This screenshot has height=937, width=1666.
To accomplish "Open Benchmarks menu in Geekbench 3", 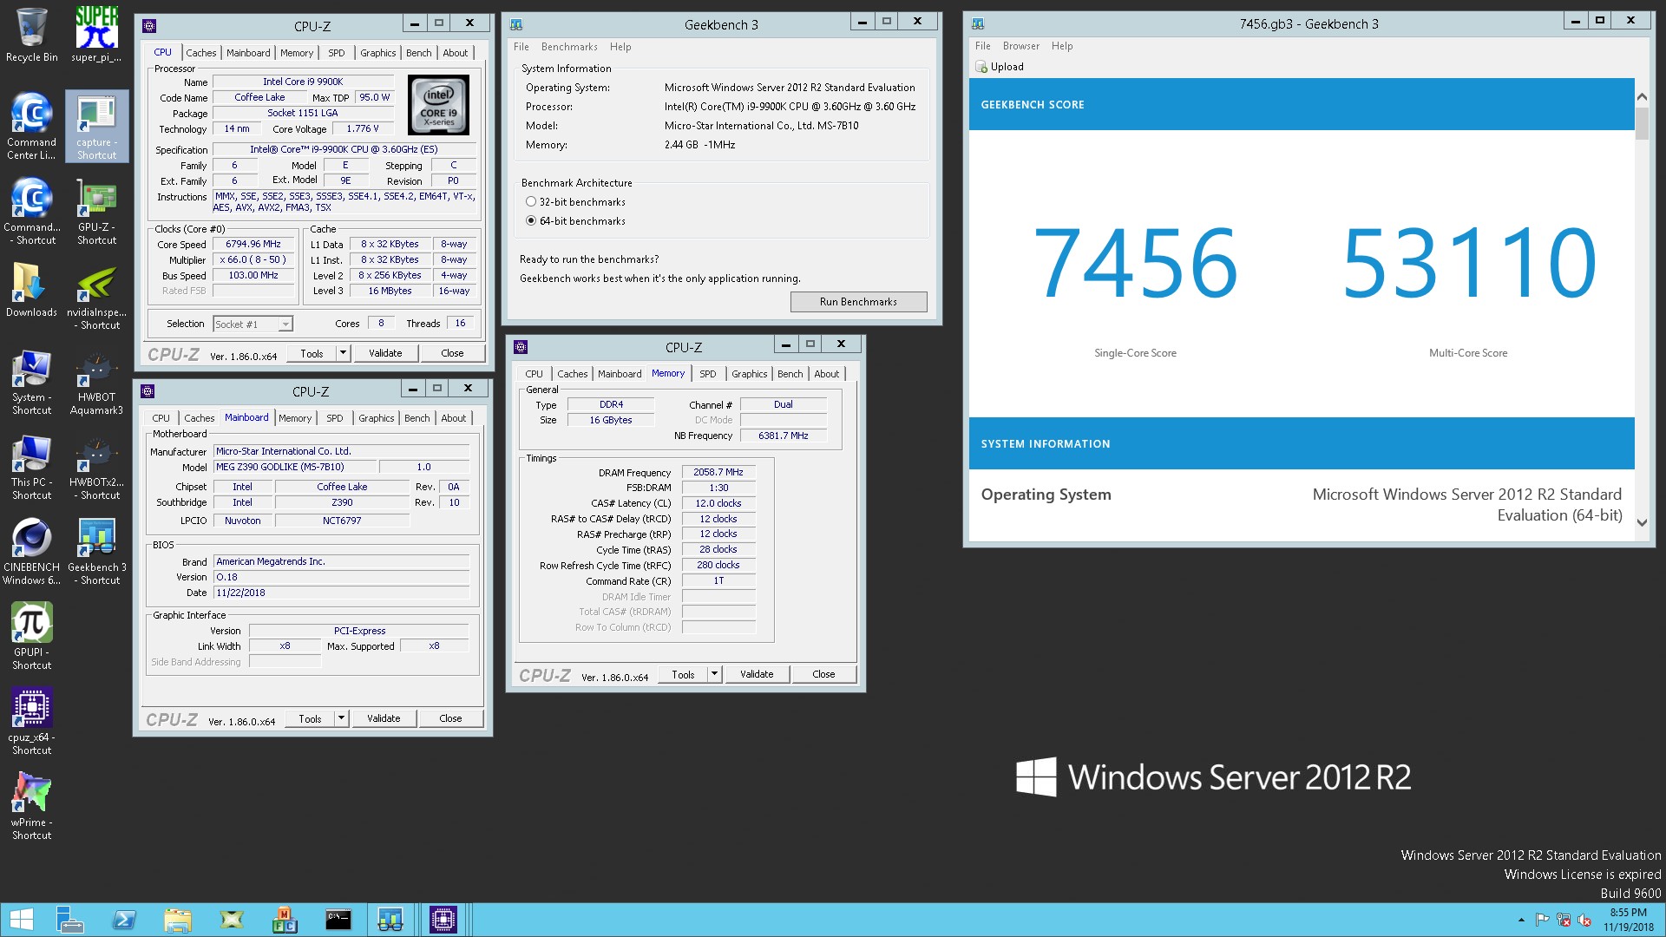I will pos(569,47).
